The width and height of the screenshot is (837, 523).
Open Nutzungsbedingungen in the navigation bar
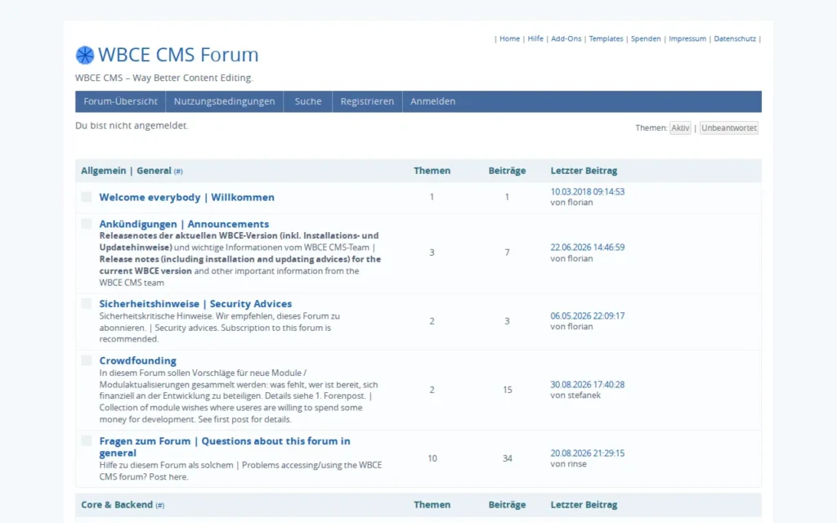(x=224, y=101)
